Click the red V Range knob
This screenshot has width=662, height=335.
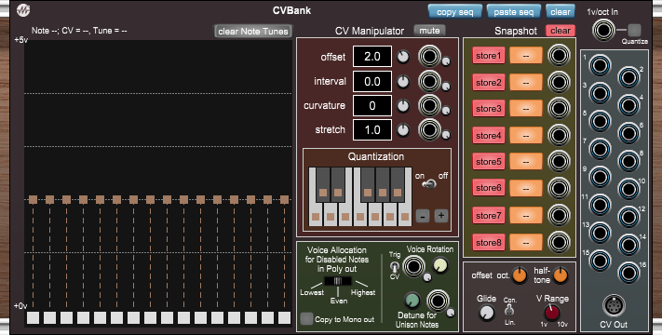pyautogui.click(x=552, y=313)
